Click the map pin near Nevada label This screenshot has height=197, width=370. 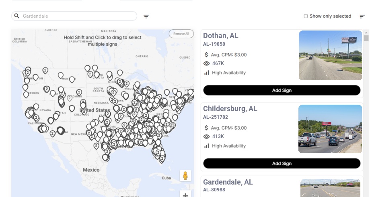click(36, 107)
